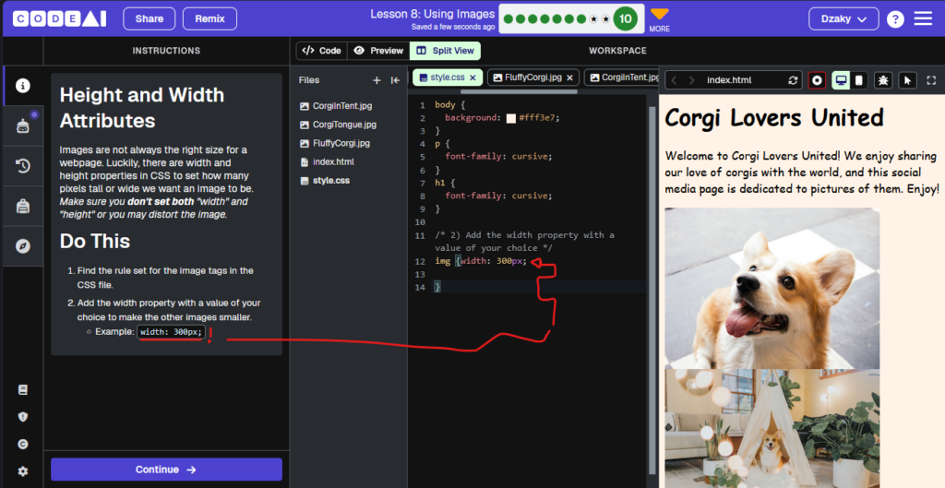Viewport: 945px width, 488px height.
Task: Click the #fff3e7 color swatch in code
Action: tap(511, 118)
